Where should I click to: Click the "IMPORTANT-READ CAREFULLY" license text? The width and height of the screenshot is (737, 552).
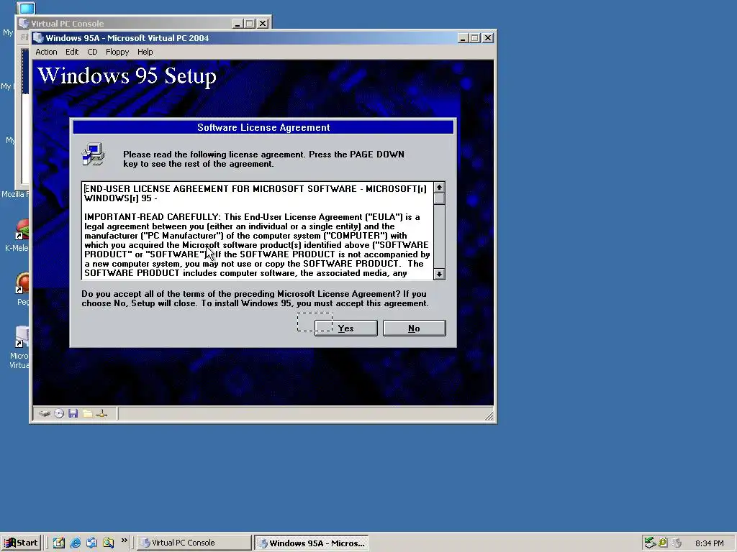pyautogui.click(x=152, y=217)
